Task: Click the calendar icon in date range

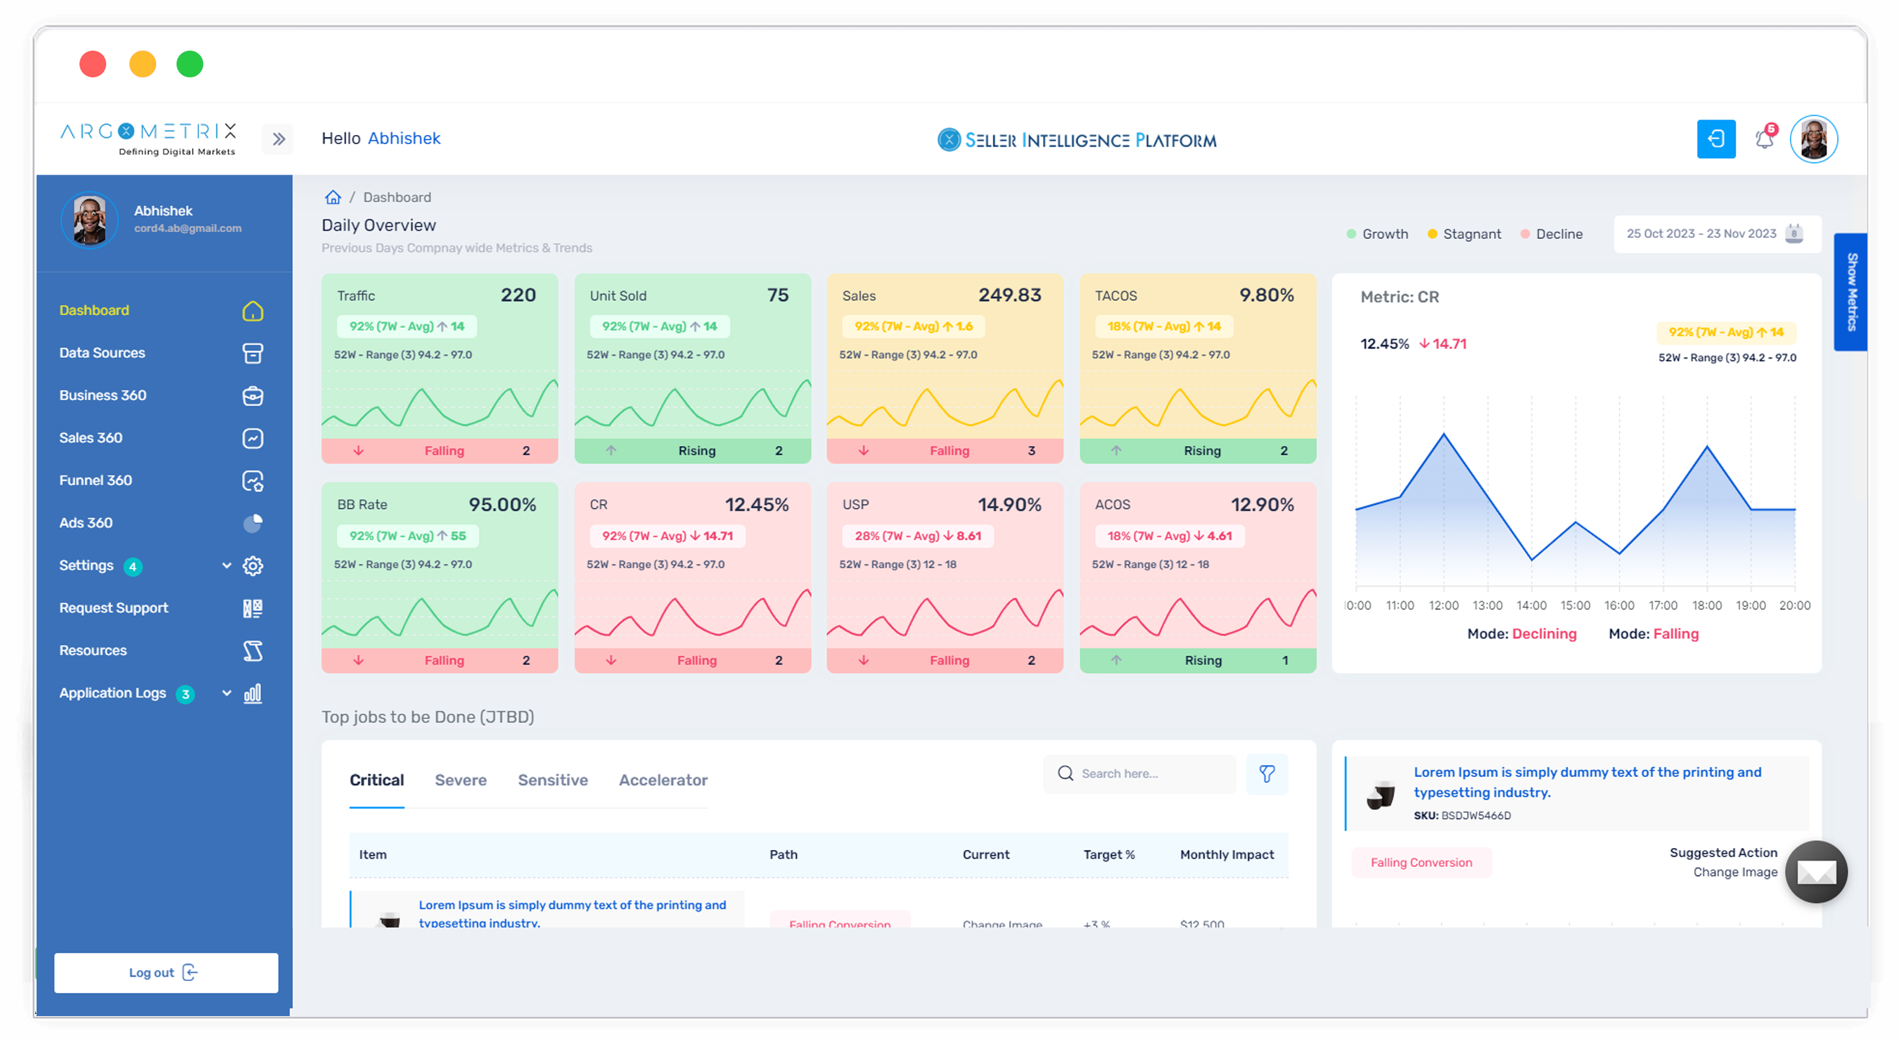Action: pyautogui.click(x=1794, y=233)
